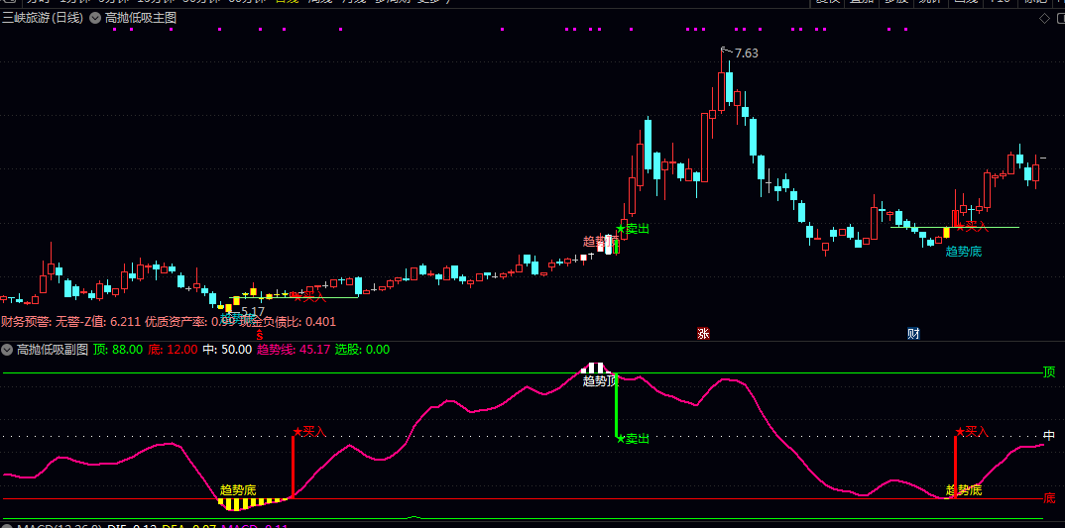Click the 7.63 high price label
The height and width of the screenshot is (528, 1065).
[747, 53]
